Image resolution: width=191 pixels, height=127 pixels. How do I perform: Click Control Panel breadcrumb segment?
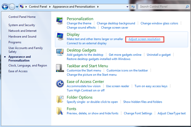[38, 6]
